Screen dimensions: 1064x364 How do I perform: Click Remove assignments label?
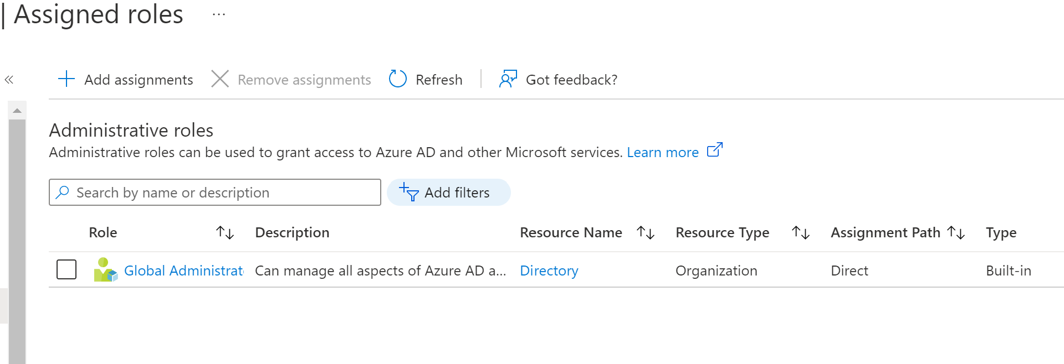(x=304, y=80)
